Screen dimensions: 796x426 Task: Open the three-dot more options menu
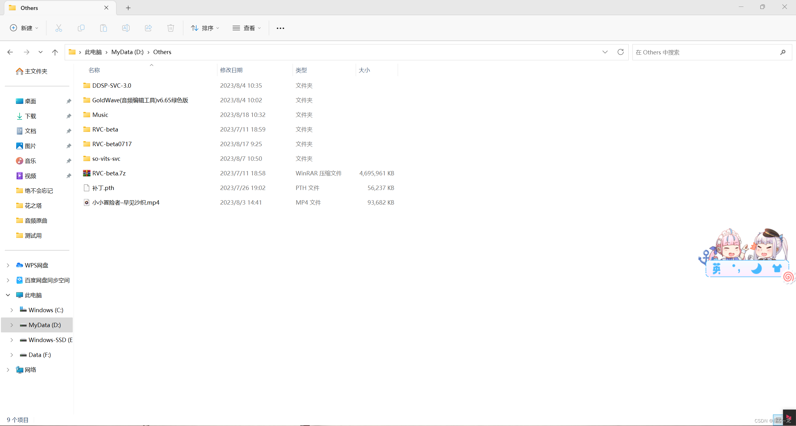click(x=280, y=28)
